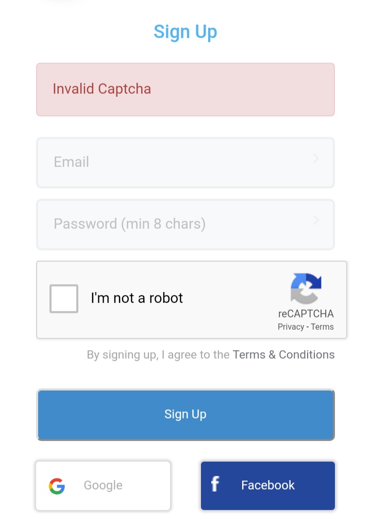This screenshot has height=522, width=371.
Task: Click the "I'm not a robot" label
Action: point(137,298)
